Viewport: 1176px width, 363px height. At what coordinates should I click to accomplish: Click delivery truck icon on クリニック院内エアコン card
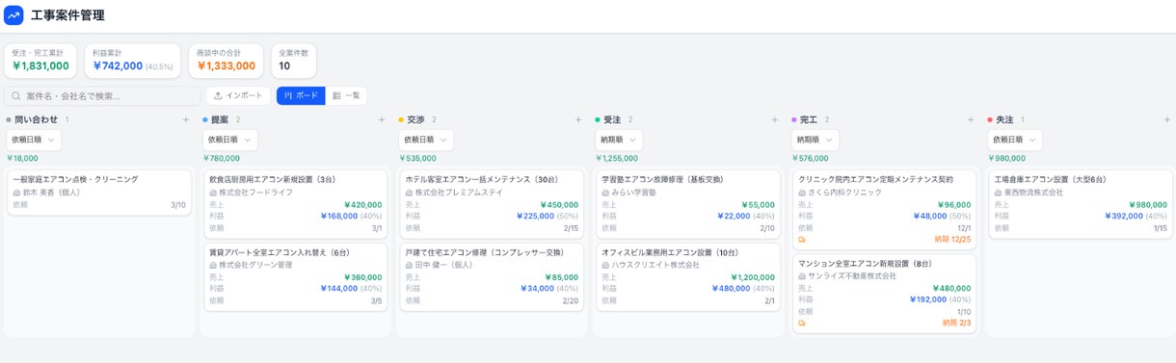coord(802,240)
